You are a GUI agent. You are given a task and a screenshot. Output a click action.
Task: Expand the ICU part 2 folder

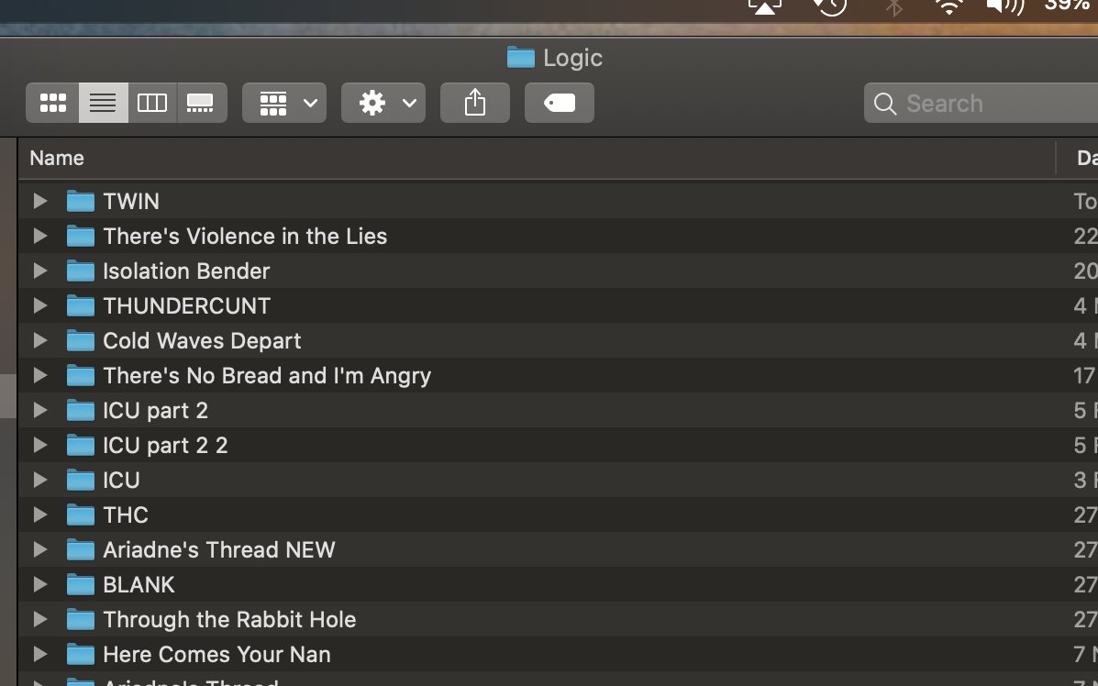tap(39, 410)
